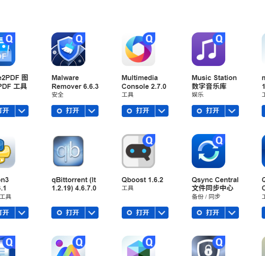Screen dimensions: 265x256
Task: Open Image2PDF's dropdown chevron
Action: (x=22, y=111)
